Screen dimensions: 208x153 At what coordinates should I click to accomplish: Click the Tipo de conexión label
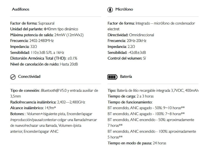click(25, 90)
